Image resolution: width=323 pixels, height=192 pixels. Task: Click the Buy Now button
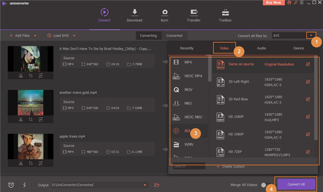click(273, 3)
